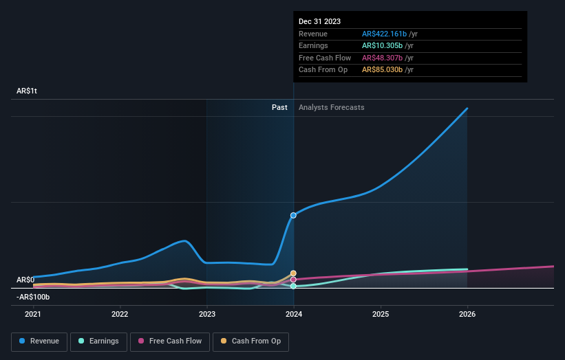Click the Free Cash Flow label in tooltip

325,58
